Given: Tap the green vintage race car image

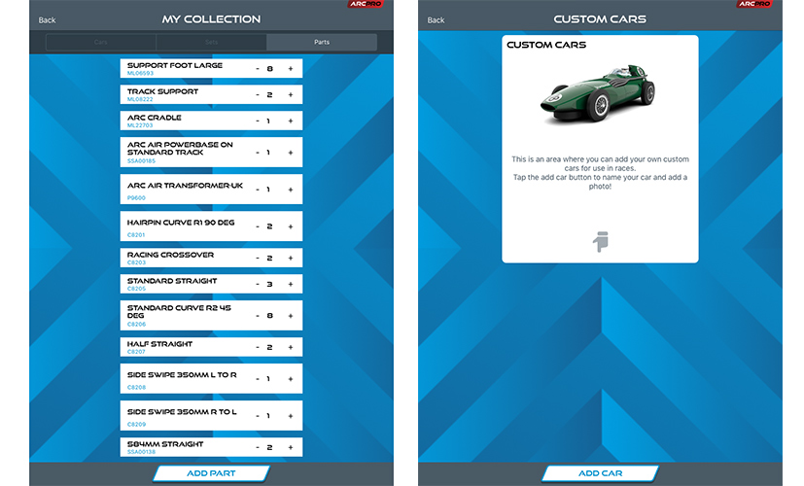Looking at the screenshot, I should [x=598, y=95].
